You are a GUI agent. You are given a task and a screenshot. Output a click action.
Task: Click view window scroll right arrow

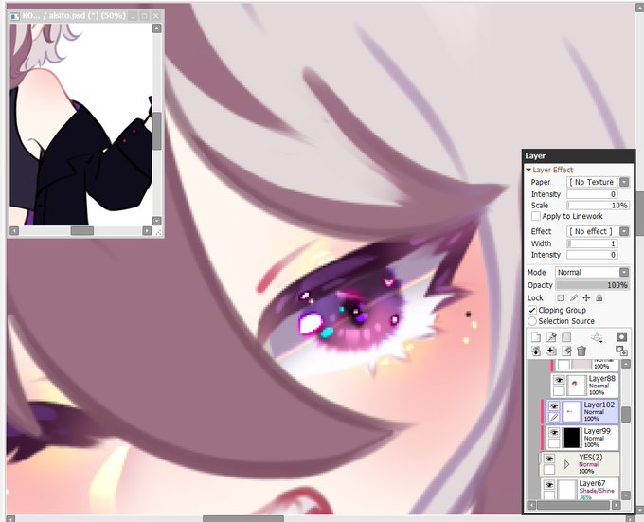coord(147,231)
